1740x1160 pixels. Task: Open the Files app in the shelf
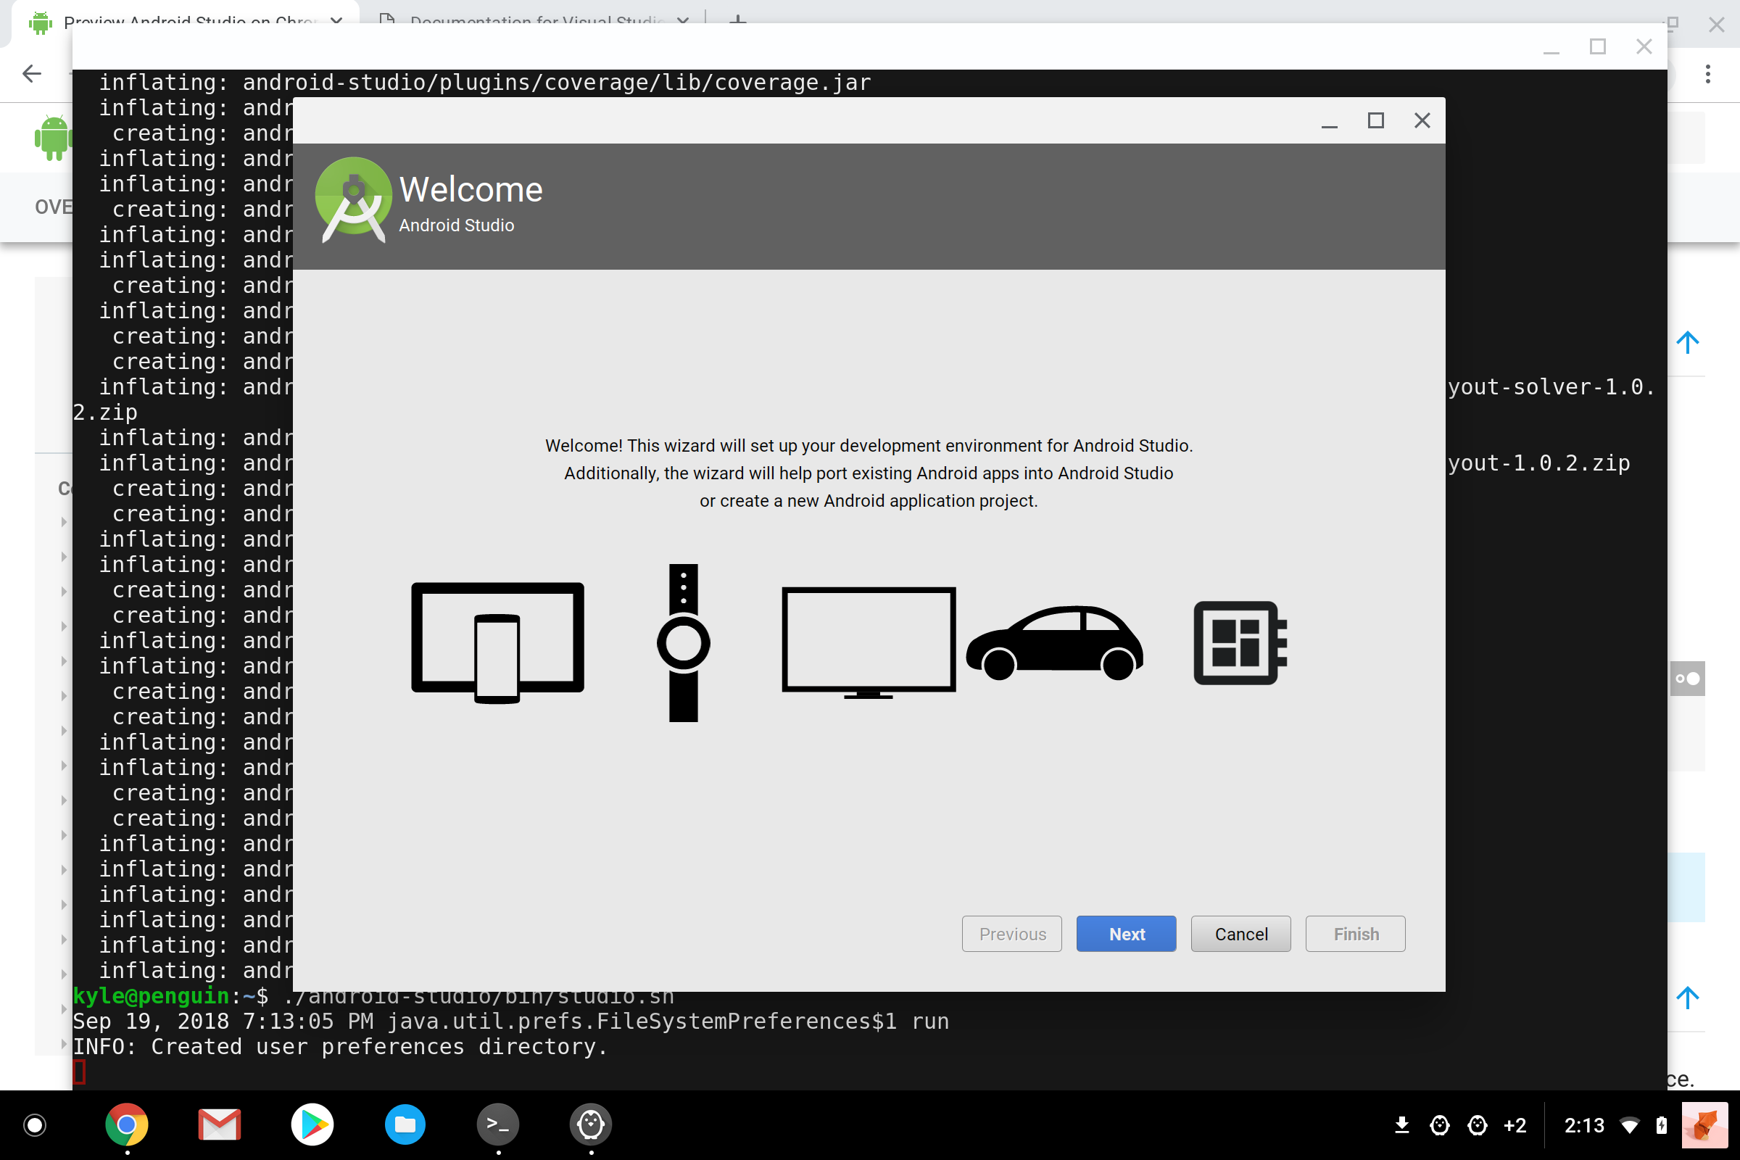pos(405,1124)
